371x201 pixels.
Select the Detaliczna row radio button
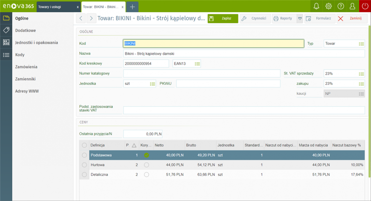pyautogui.click(x=84, y=174)
